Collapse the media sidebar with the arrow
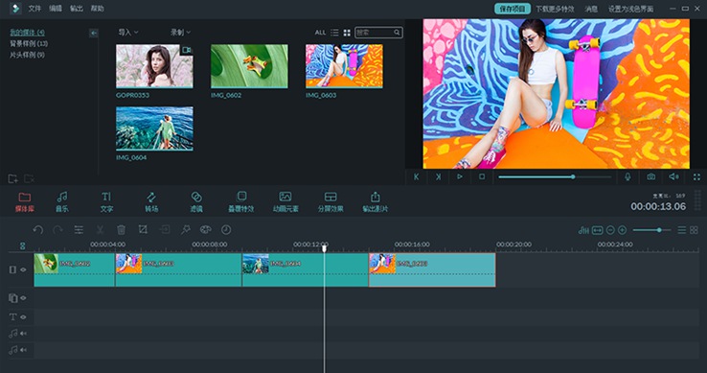This screenshot has width=707, height=373. coord(93,33)
